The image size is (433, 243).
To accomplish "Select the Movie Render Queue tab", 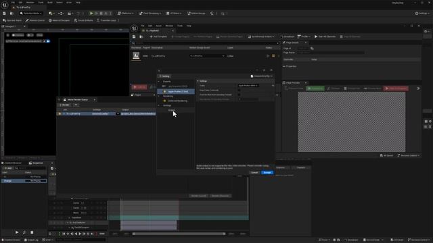I will [x=78, y=100].
